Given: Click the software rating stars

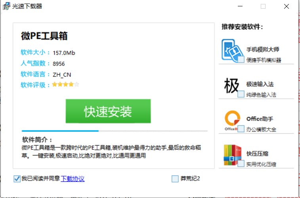Looking at the screenshot, I should click(65, 84).
